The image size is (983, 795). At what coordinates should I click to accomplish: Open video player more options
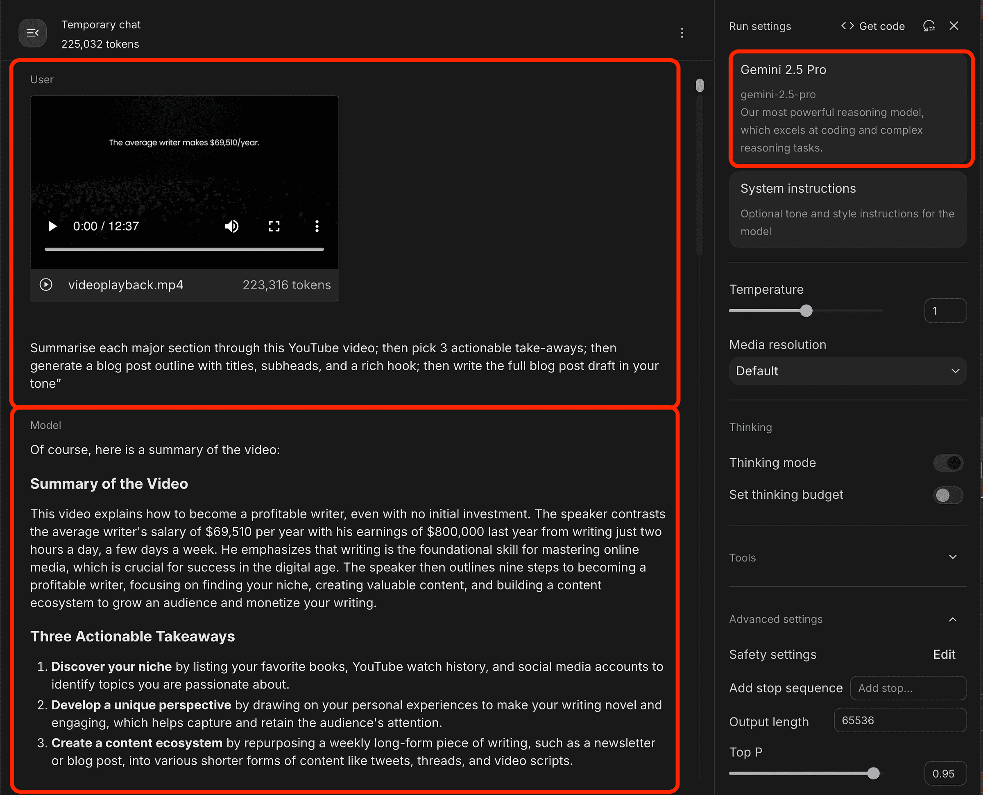coord(316,226)
